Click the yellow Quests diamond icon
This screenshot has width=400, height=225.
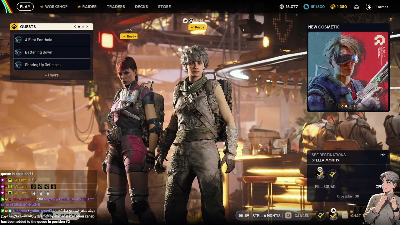point(14,27)
